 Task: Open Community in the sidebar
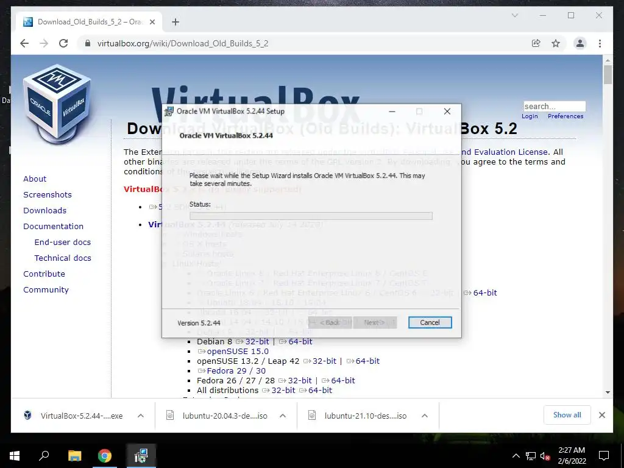coord(46,289)
